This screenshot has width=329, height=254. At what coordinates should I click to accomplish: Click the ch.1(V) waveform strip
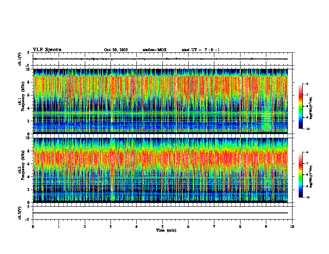[x=162, y=59]
